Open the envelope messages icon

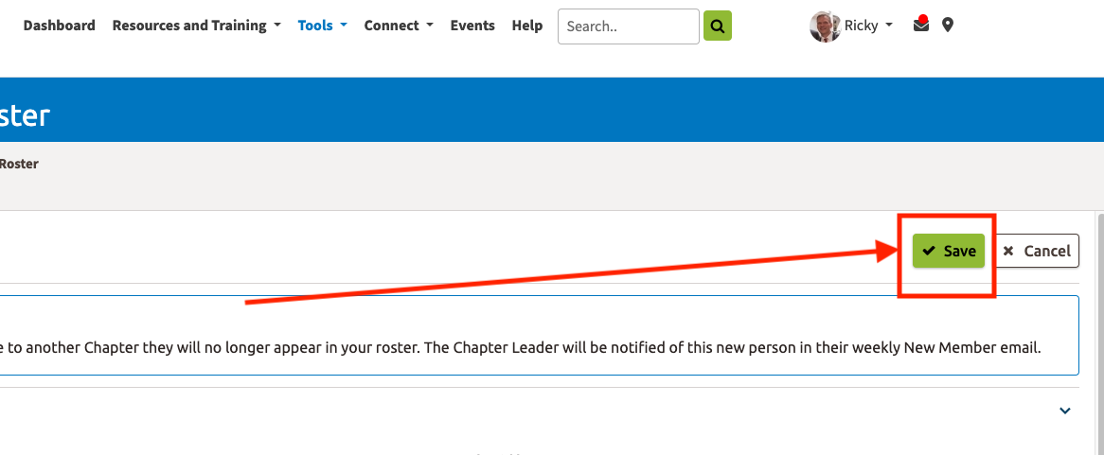click(920, 26)
